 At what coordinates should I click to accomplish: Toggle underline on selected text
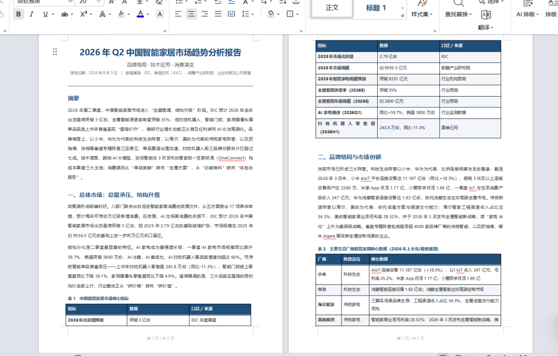[x=45, y=14]
